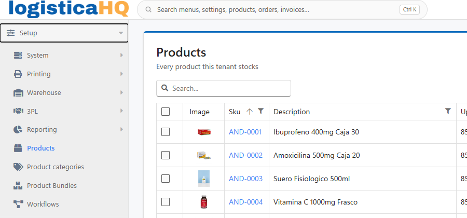
Task: Expand the System submenu arrow
Action: (x=121, y=55)
